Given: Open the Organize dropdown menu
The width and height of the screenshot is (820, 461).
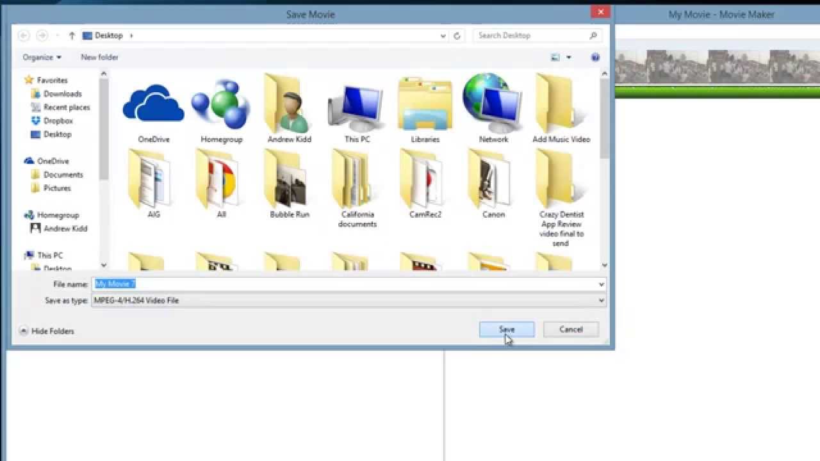Looking at the screenshot, I should point(42,57).
